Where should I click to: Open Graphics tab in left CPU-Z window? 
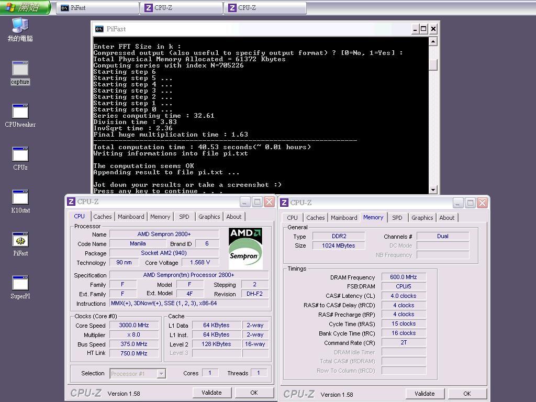click(x=209, y=217)
